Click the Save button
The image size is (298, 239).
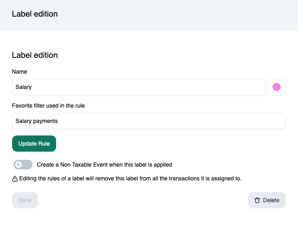click(25, 200)
